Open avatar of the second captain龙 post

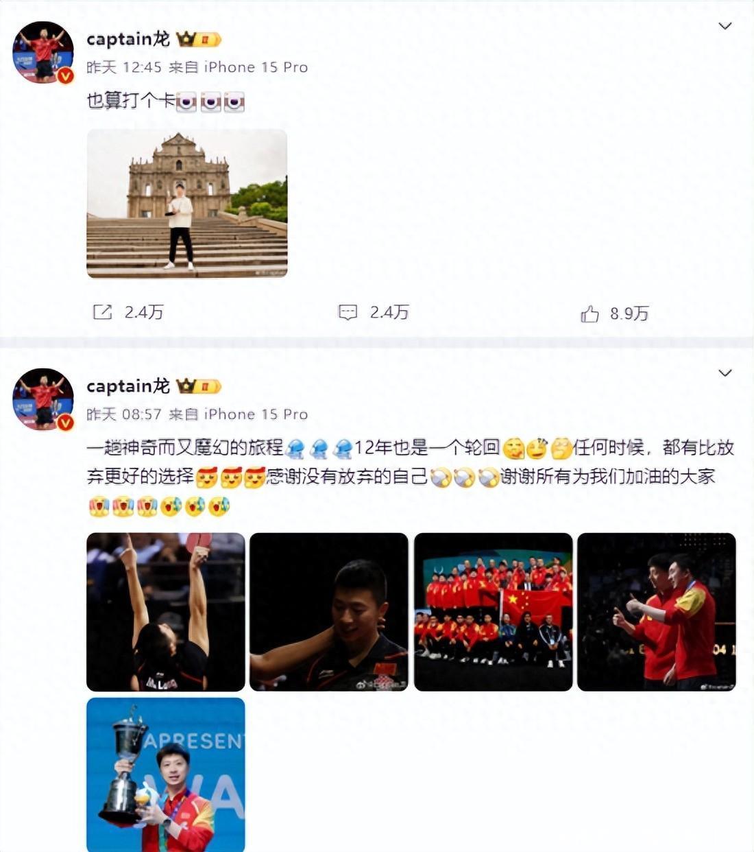(43, 399)
